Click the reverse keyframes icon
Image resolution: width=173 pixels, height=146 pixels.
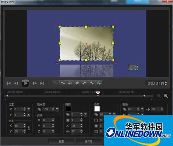[70, 83]
